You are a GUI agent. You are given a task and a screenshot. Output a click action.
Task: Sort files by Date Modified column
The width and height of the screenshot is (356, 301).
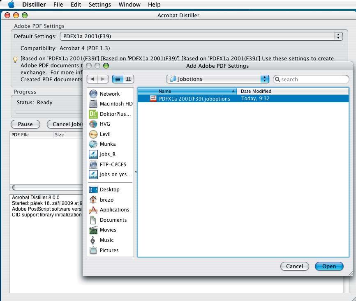(x=292, y=91)
